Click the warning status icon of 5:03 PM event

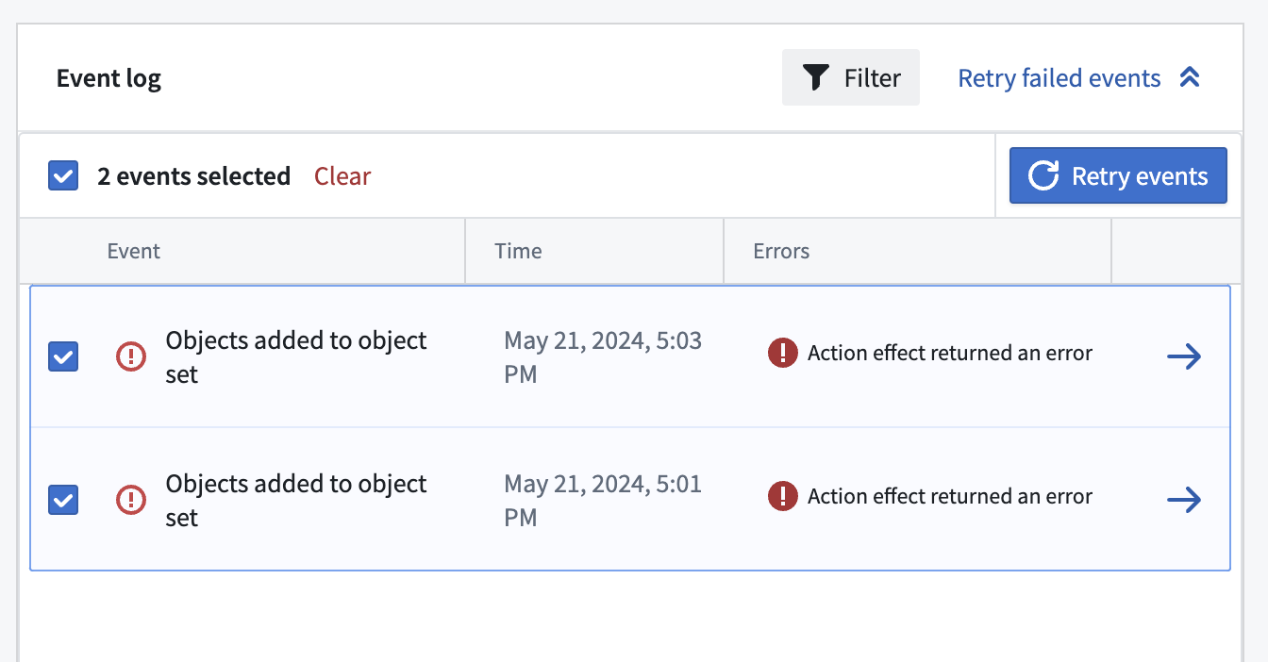(131, 356)
